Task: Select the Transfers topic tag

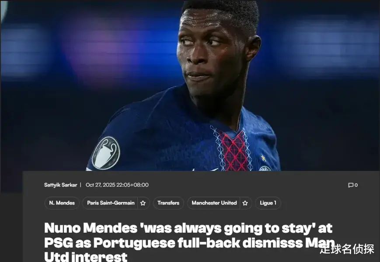Action: [x=168, y=203]
